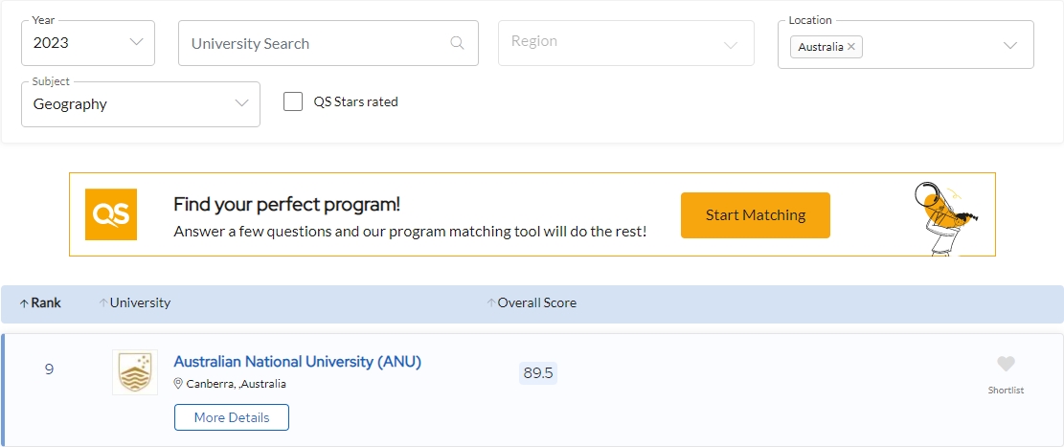1064x447 pixels.
Task: Click the QS logo in banner
Action: coord(111,214)
